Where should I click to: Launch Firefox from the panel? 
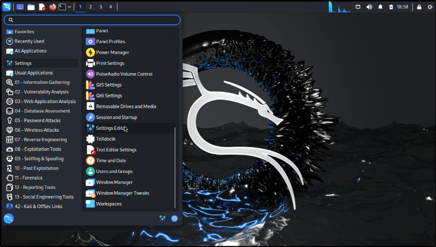tap(53, 7)
